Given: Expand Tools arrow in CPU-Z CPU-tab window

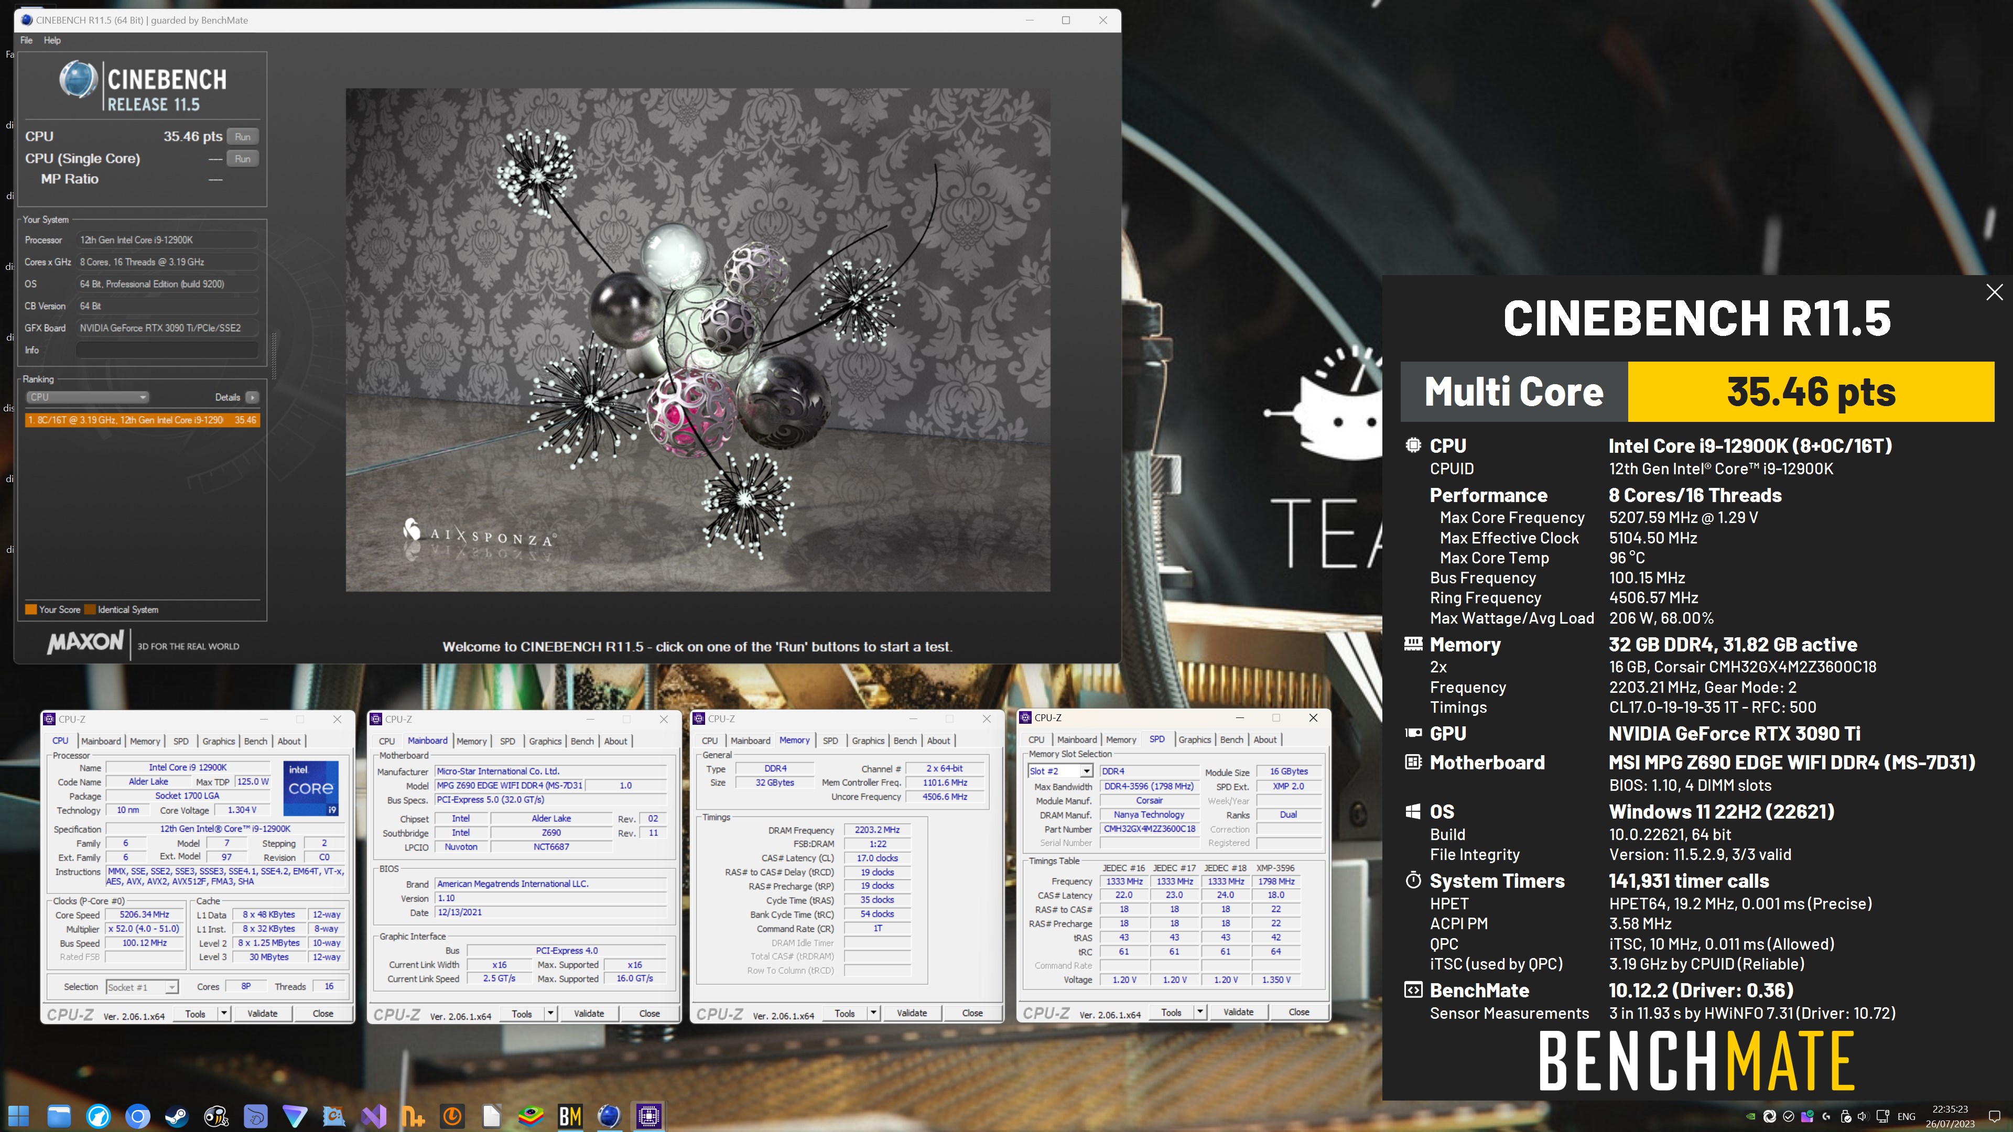Looking at the screenshot, I should pos(223,1014).
